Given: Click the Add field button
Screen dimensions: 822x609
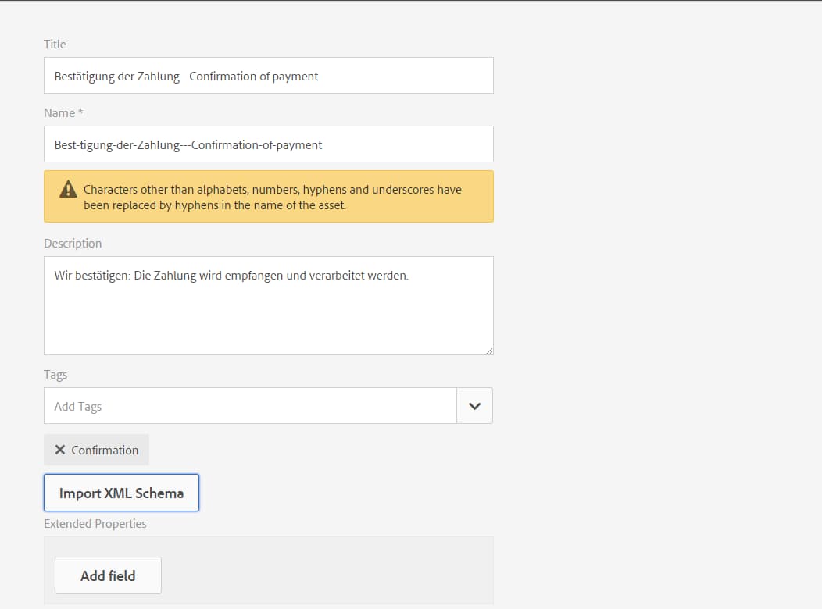Looking at the screenshot, I should (108, 575).
